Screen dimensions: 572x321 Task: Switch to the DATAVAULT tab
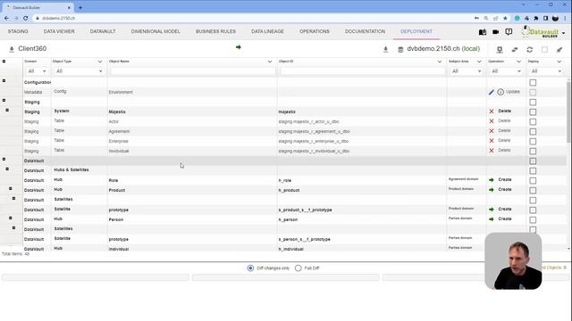click(103, 31)
